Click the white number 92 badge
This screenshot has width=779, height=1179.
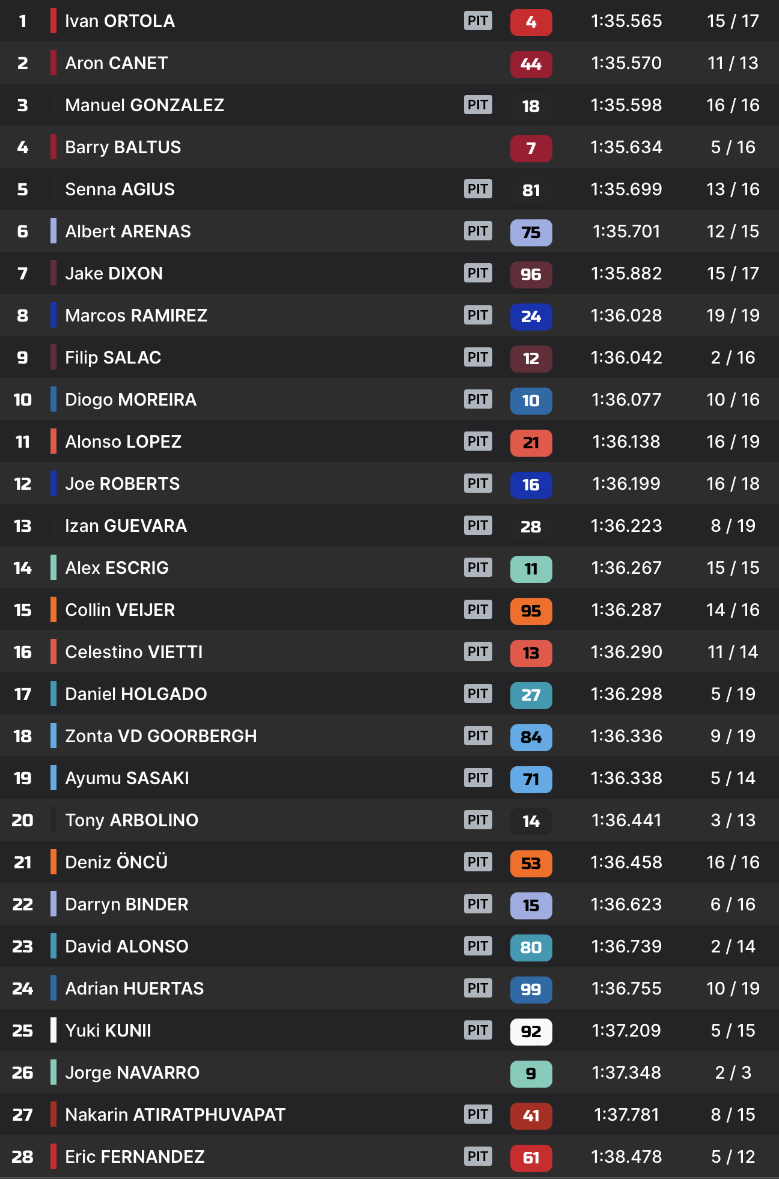pos(531,1032)
